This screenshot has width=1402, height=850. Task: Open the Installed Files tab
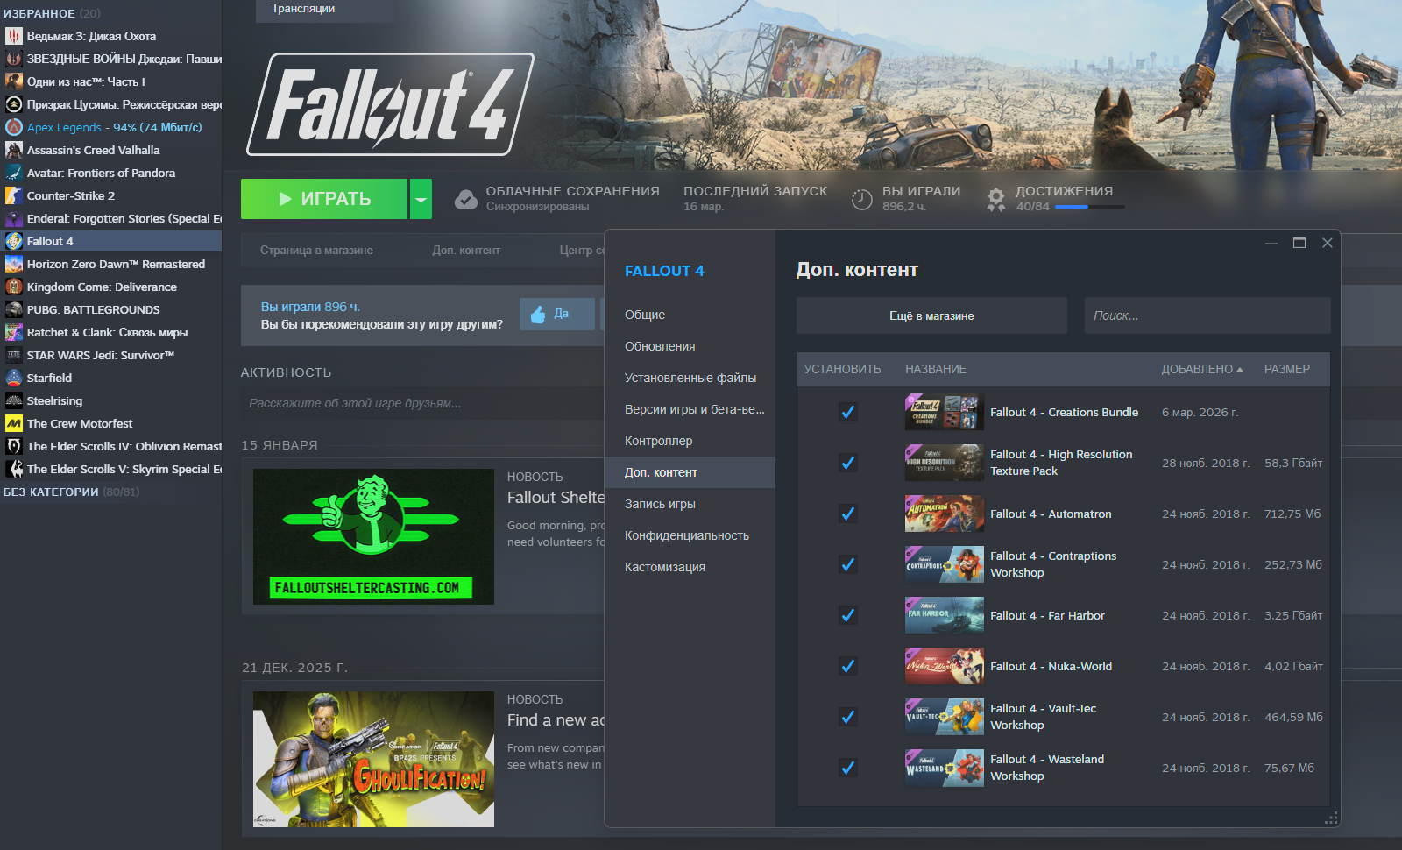point(690,378)
